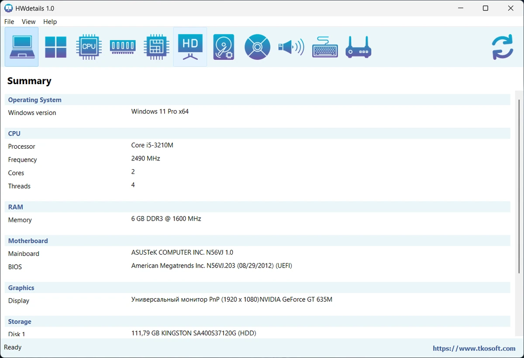Select the hard disk storage icon
Screen dimensions: 524x358
pyautogui.click(x=224, y=47)
